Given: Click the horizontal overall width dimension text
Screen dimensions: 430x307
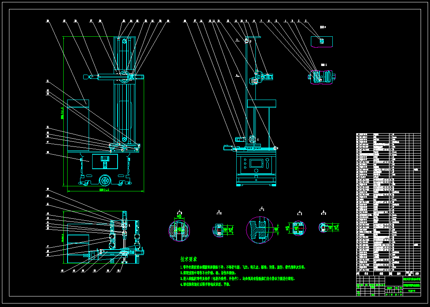Looking at the screenshot, I should (x=104, y=190).
